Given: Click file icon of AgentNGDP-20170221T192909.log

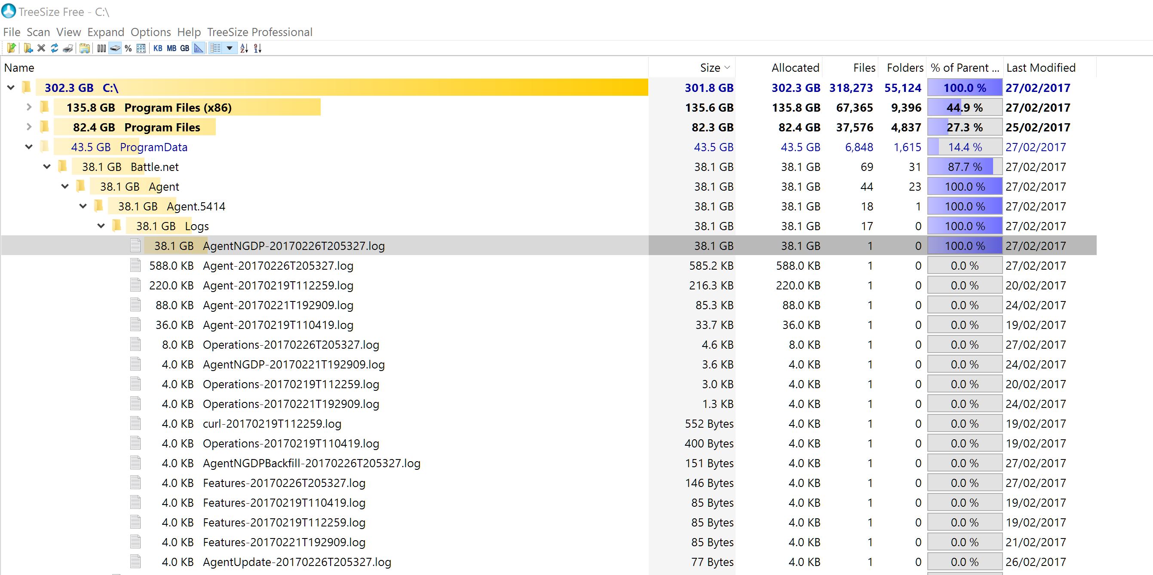Looking at the screenshot, I should (x=135, y=364).
